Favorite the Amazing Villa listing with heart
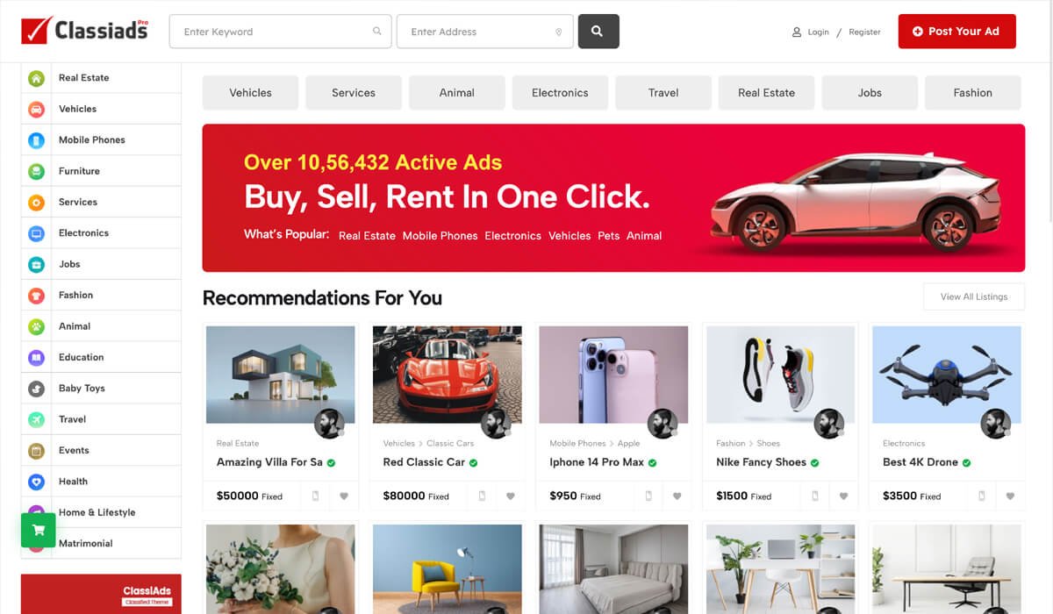1053x614 pixels. point(344,496)
